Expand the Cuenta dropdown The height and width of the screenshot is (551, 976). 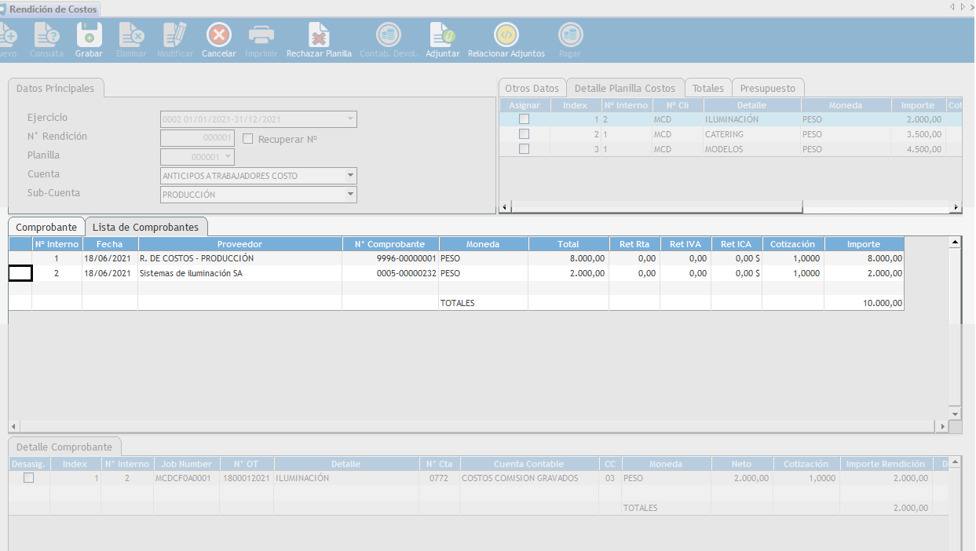point(349,176)
